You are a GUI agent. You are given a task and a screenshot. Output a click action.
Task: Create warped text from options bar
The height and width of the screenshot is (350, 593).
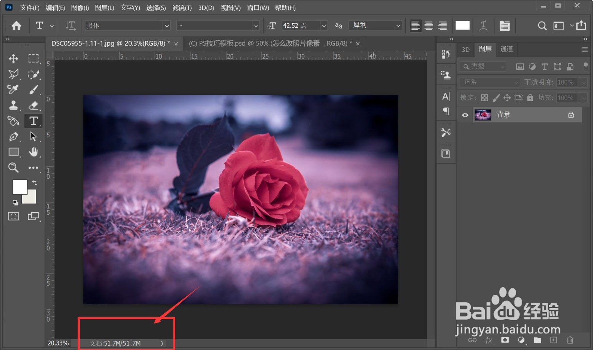(483, 26)
